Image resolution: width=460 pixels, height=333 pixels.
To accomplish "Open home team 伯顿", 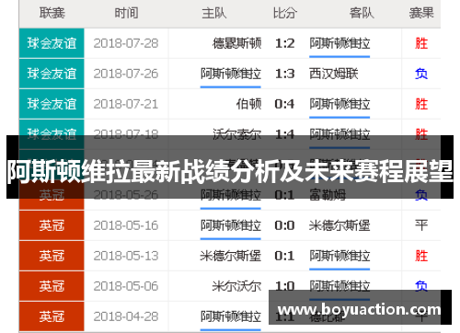I will 248,104.
